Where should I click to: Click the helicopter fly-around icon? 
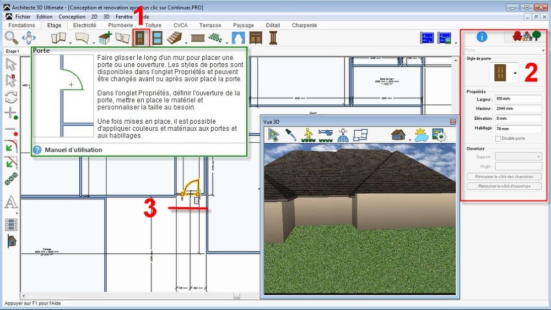(326, 135)
